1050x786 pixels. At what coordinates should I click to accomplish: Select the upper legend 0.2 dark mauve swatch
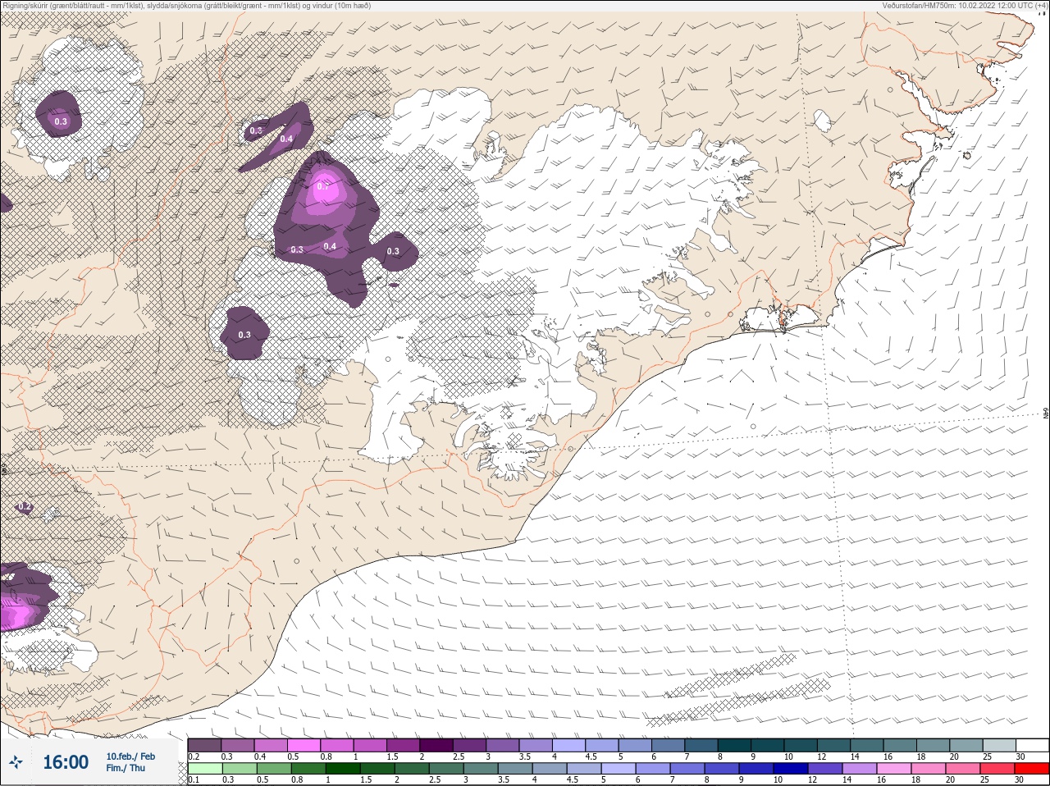click(x=204, y=745)
